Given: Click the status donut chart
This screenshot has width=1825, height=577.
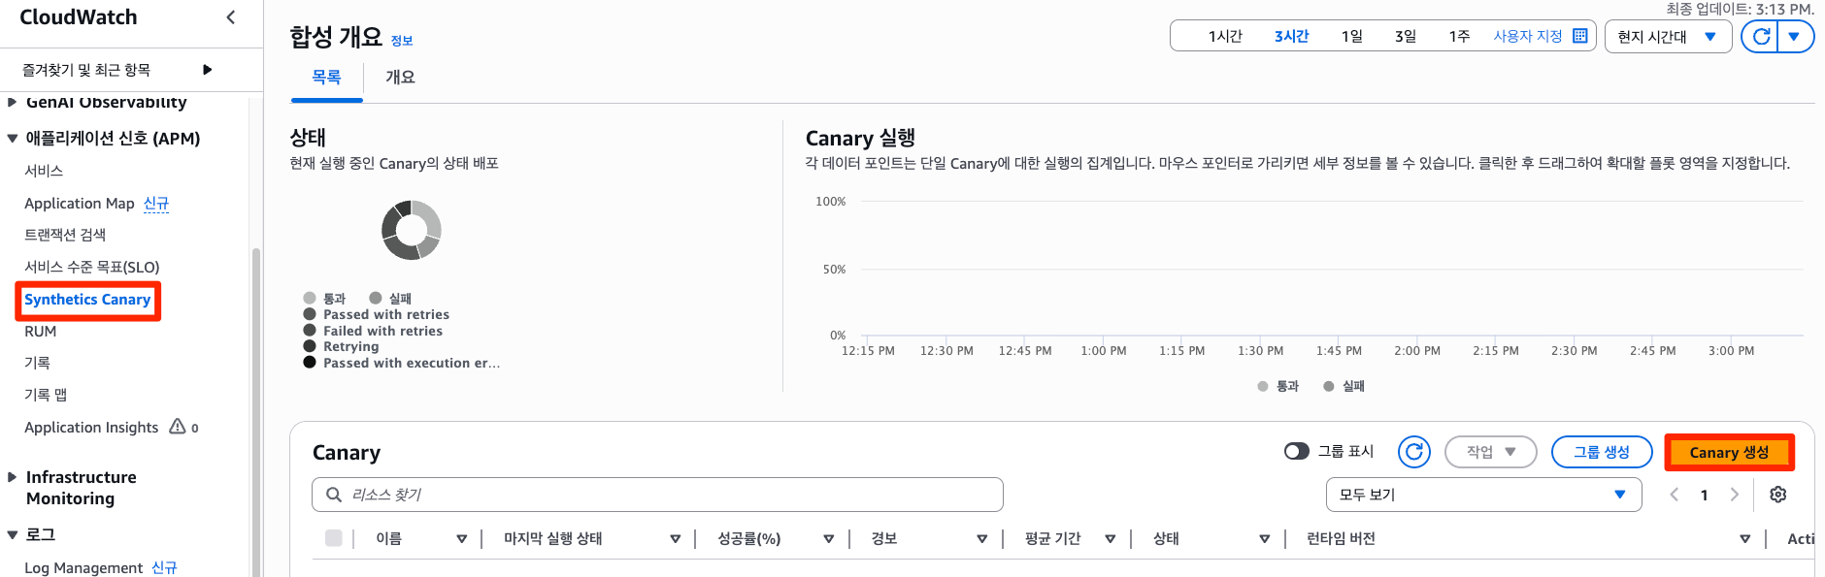Looking at the screenshot, I should tap(412, 230).
